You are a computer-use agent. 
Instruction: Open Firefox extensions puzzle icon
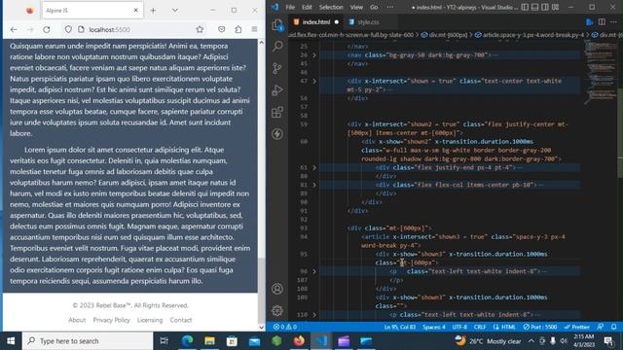(238, 29)
